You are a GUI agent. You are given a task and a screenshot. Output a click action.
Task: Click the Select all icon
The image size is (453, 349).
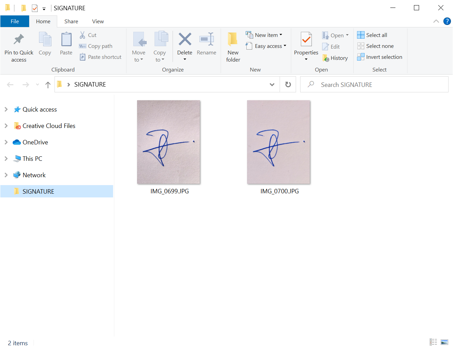pyautogui.click(x=361, y=35)
